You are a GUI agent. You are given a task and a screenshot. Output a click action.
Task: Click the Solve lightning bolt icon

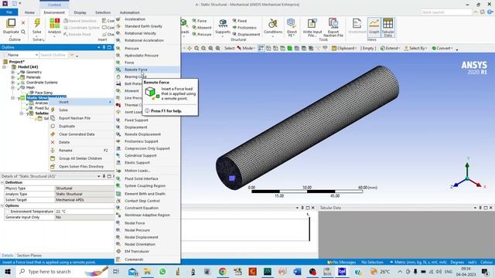point(37,23)
